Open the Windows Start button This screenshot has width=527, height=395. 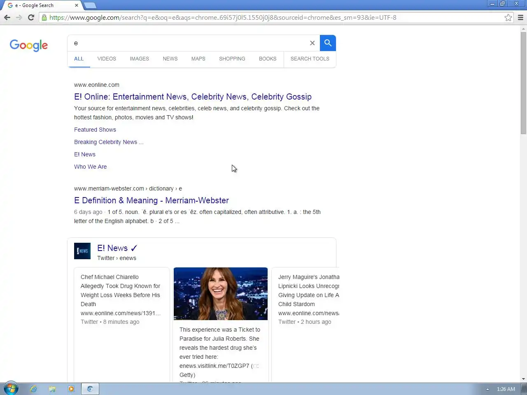point(10,388)
